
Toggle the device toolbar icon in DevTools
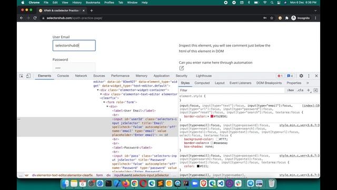[x=28, y=76]
